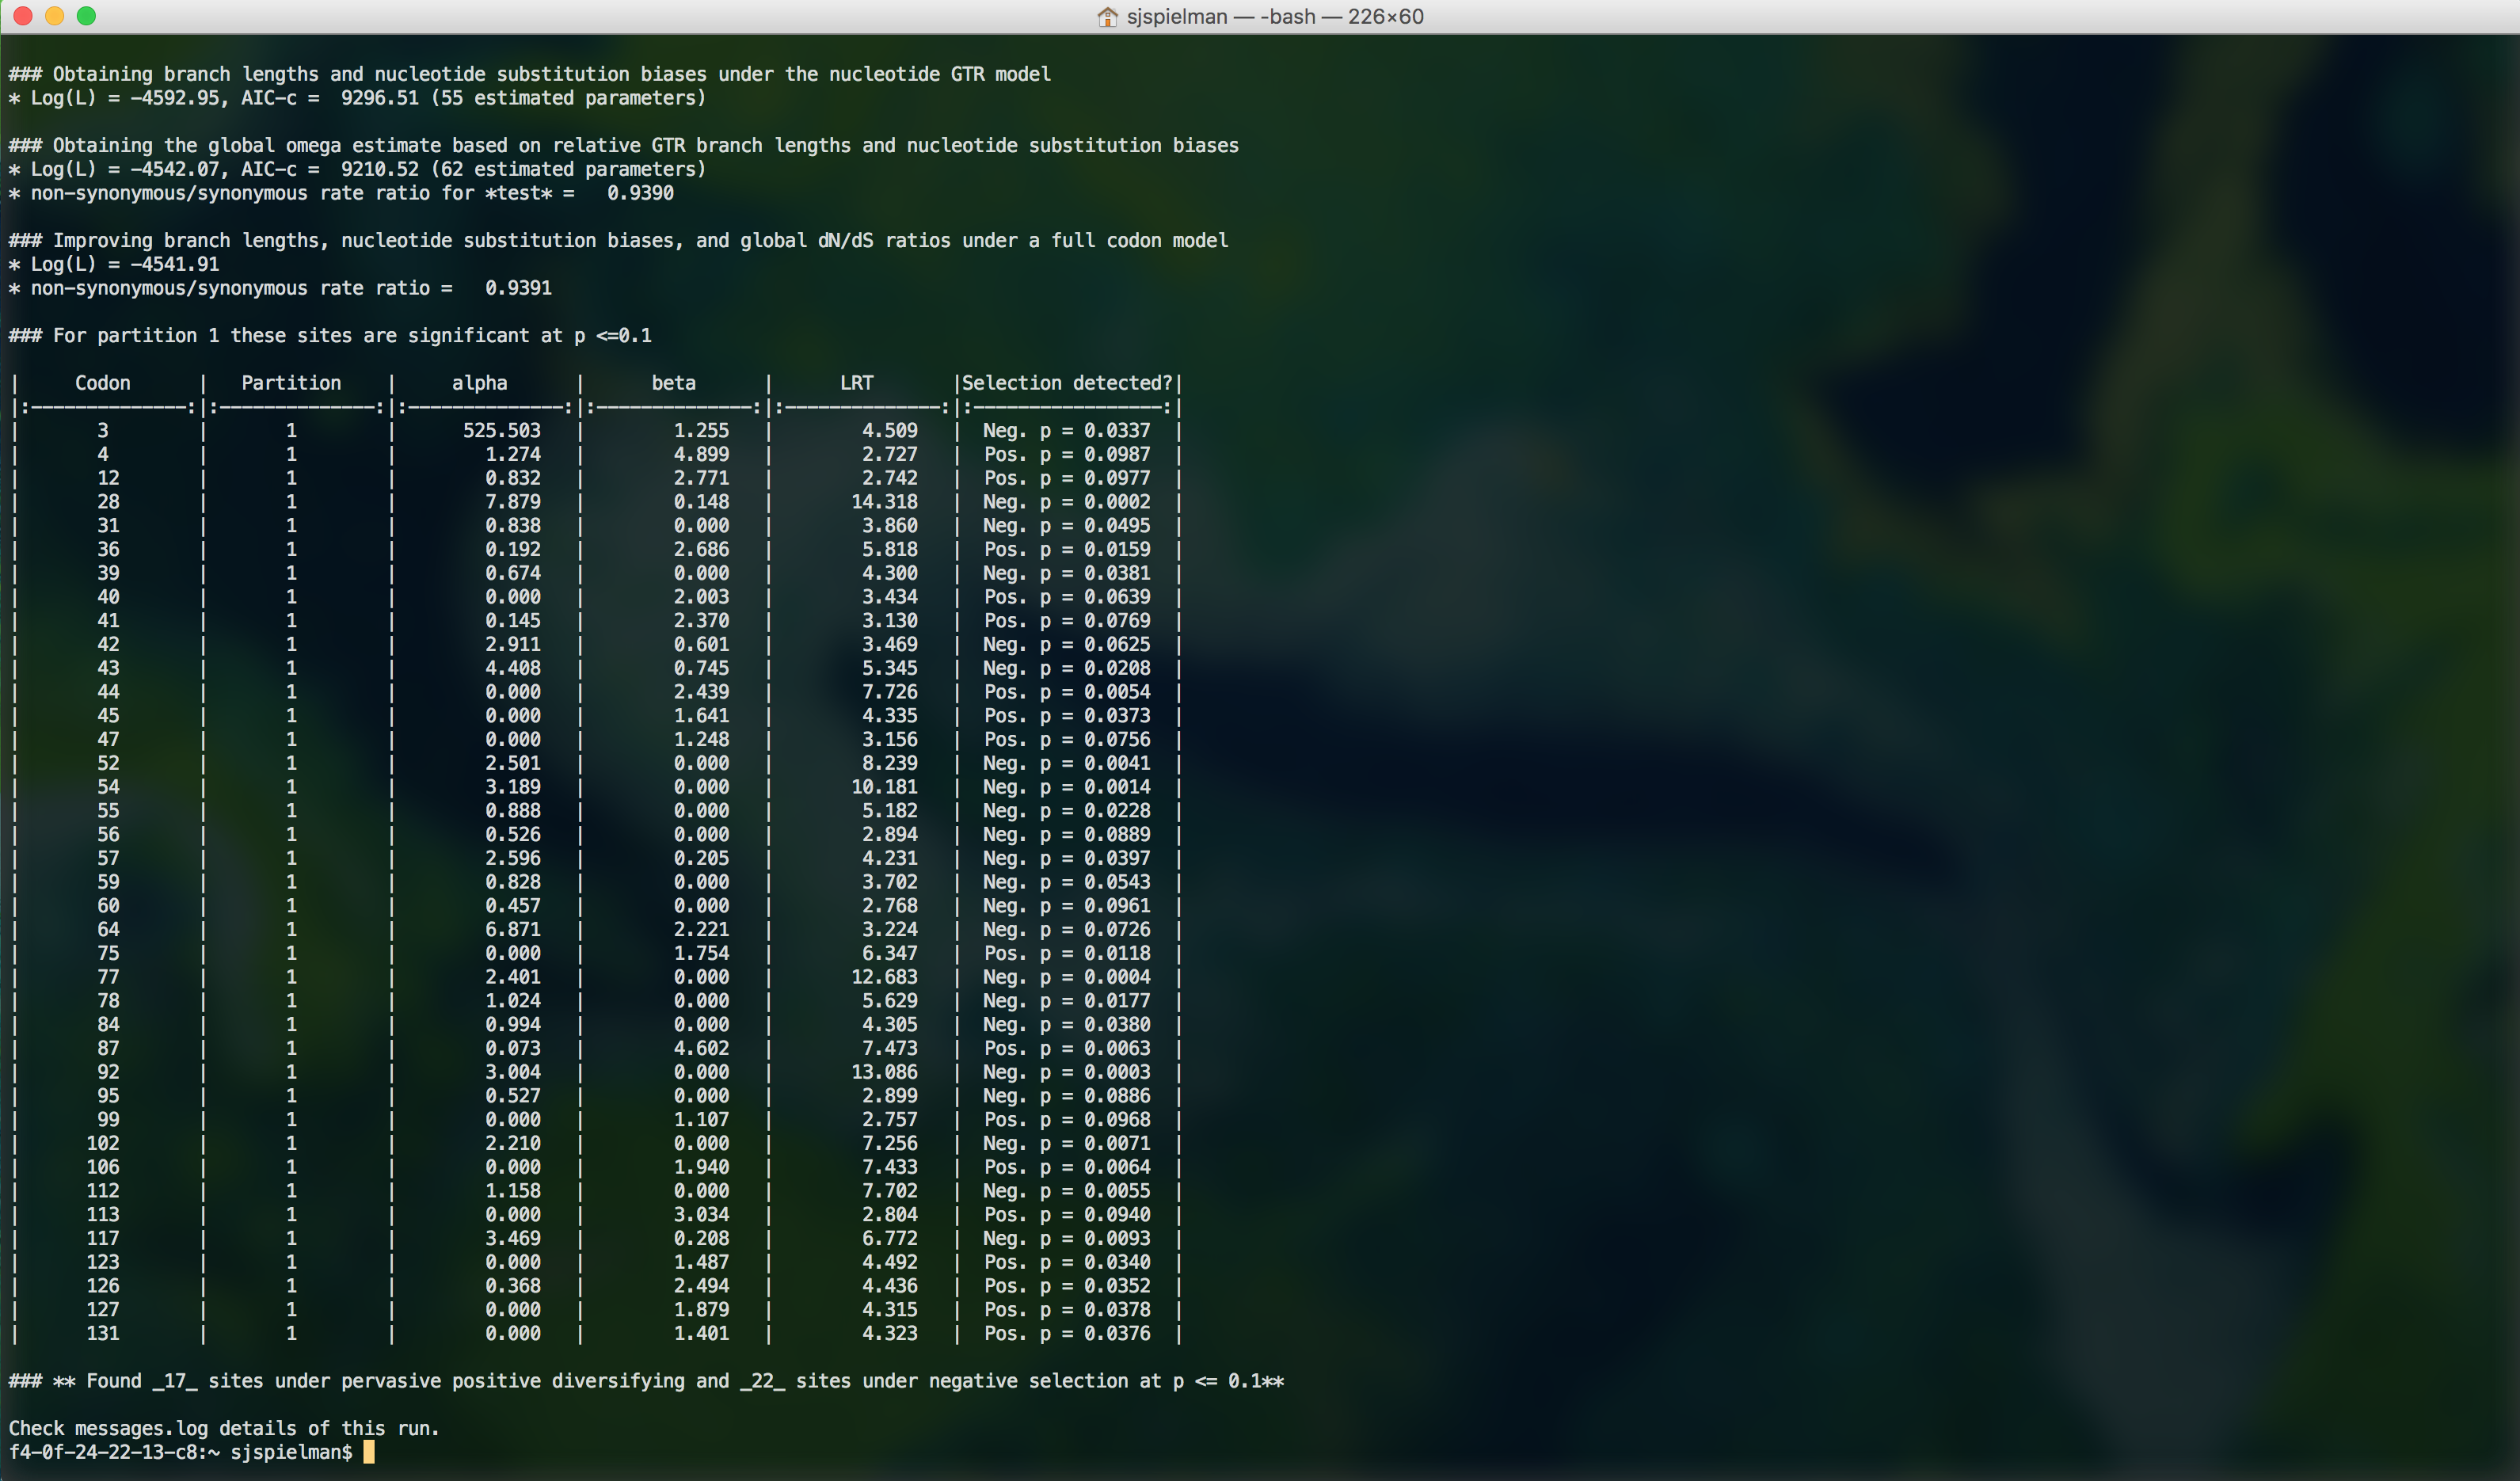The width and height of the screenshot is (2520, 1481).
Task: Click 'Pos. p = 0.0118' for codon 75
Action: click(1067, 953)
